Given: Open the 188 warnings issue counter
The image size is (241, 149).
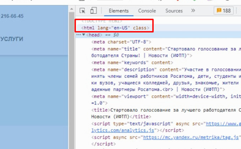Looking at the screenshot, I should (224, 11).
